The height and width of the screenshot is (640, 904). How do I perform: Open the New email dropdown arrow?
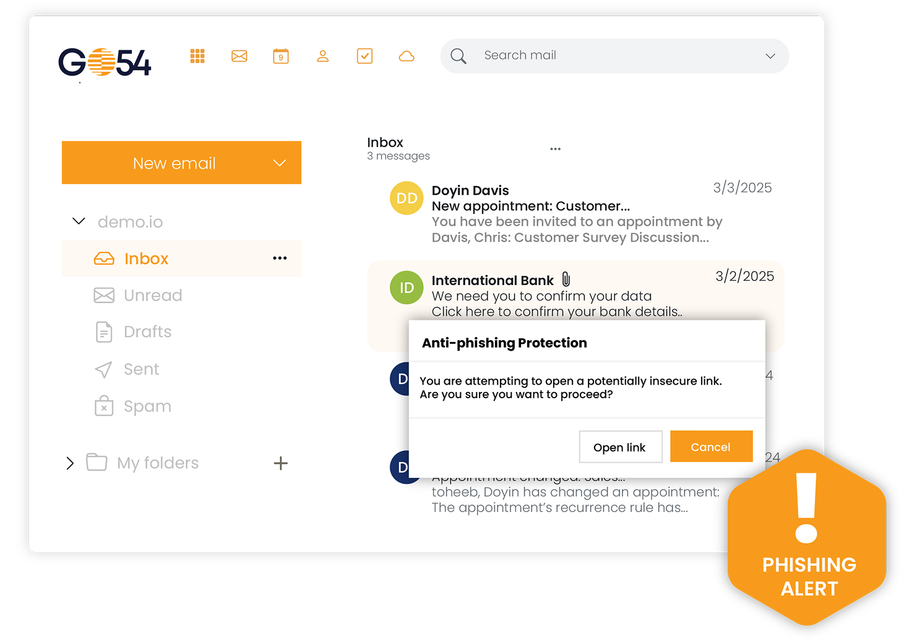[280, 163]
